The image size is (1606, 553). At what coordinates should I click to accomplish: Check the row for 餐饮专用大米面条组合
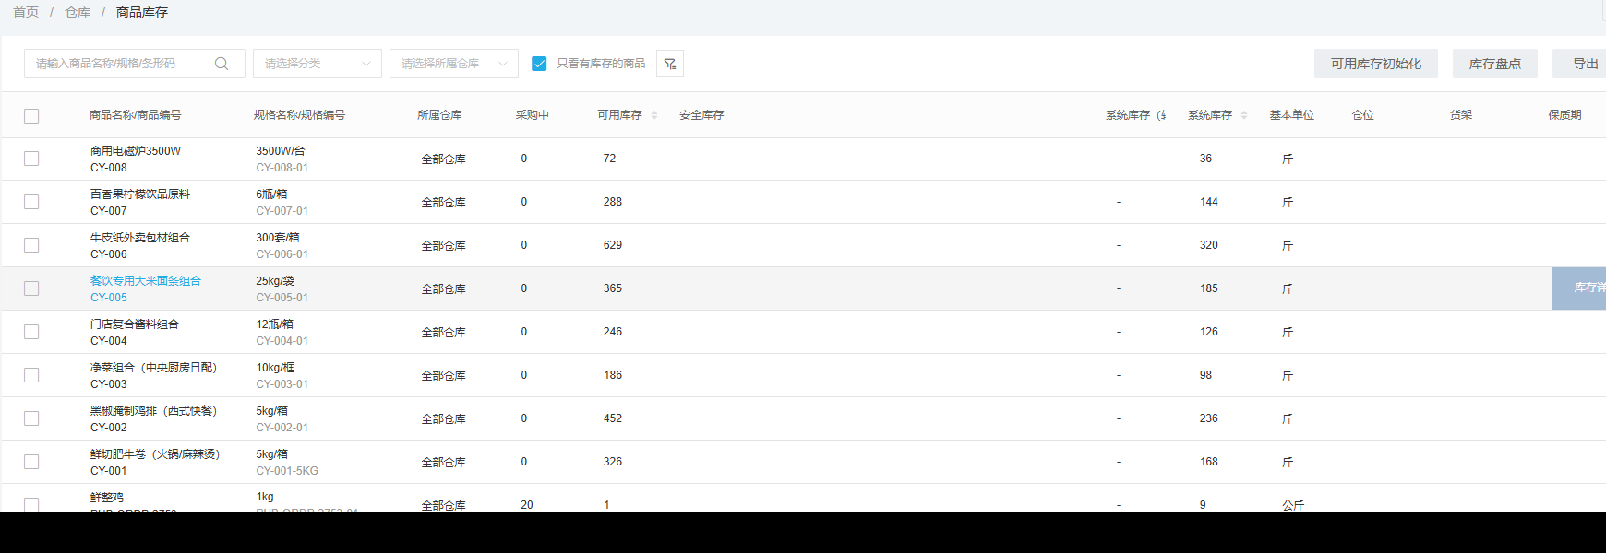pyautogui.click(x=31, y=288)
